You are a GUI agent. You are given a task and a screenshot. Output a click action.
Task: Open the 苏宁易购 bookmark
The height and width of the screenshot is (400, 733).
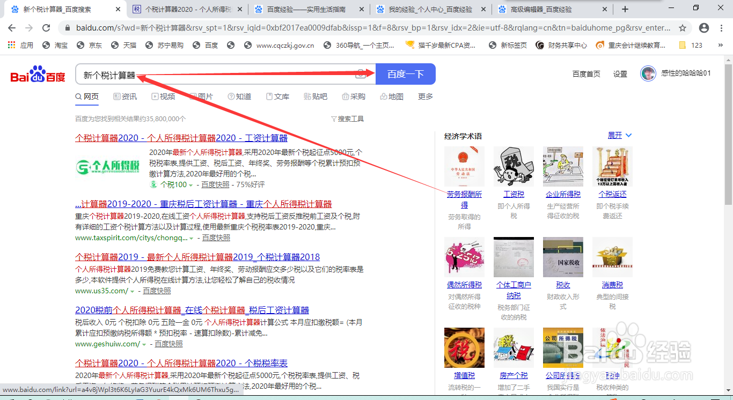[164, 45]
